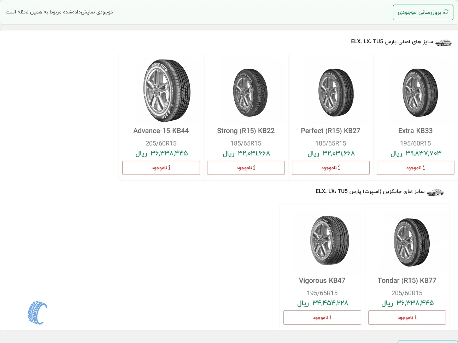458x343 pixels.
Task: Click the 205/60R15 size under Advance-15 KB44
Action: point(161,143)
